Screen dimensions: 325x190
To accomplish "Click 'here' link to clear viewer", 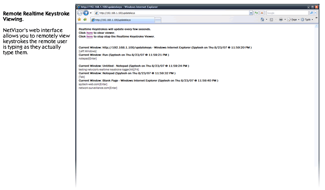I will (89, 33).
